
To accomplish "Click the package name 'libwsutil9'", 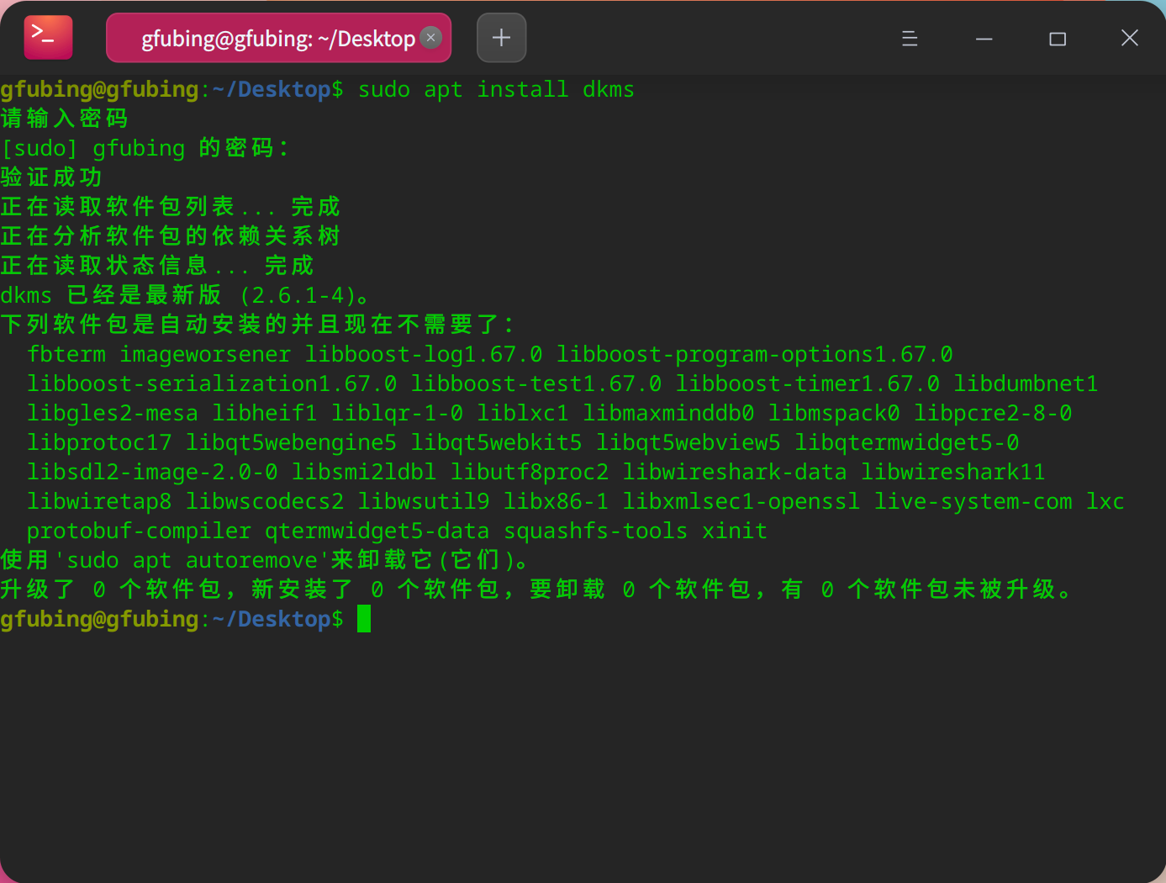I will click(x=424, y=501).
